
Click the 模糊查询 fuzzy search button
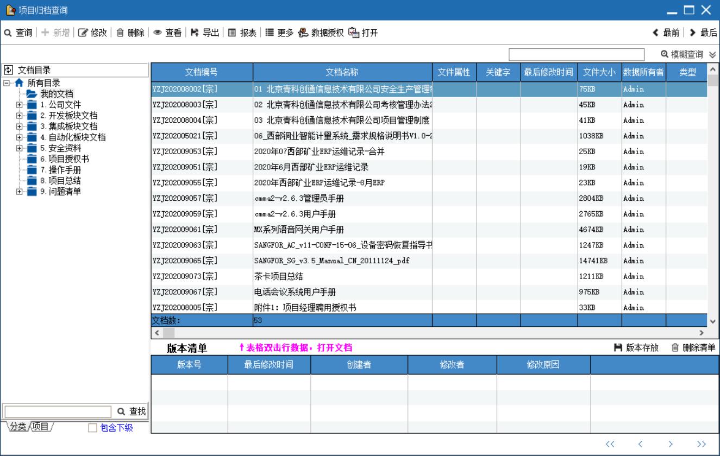pyautogui.click(x=682, y=54)
